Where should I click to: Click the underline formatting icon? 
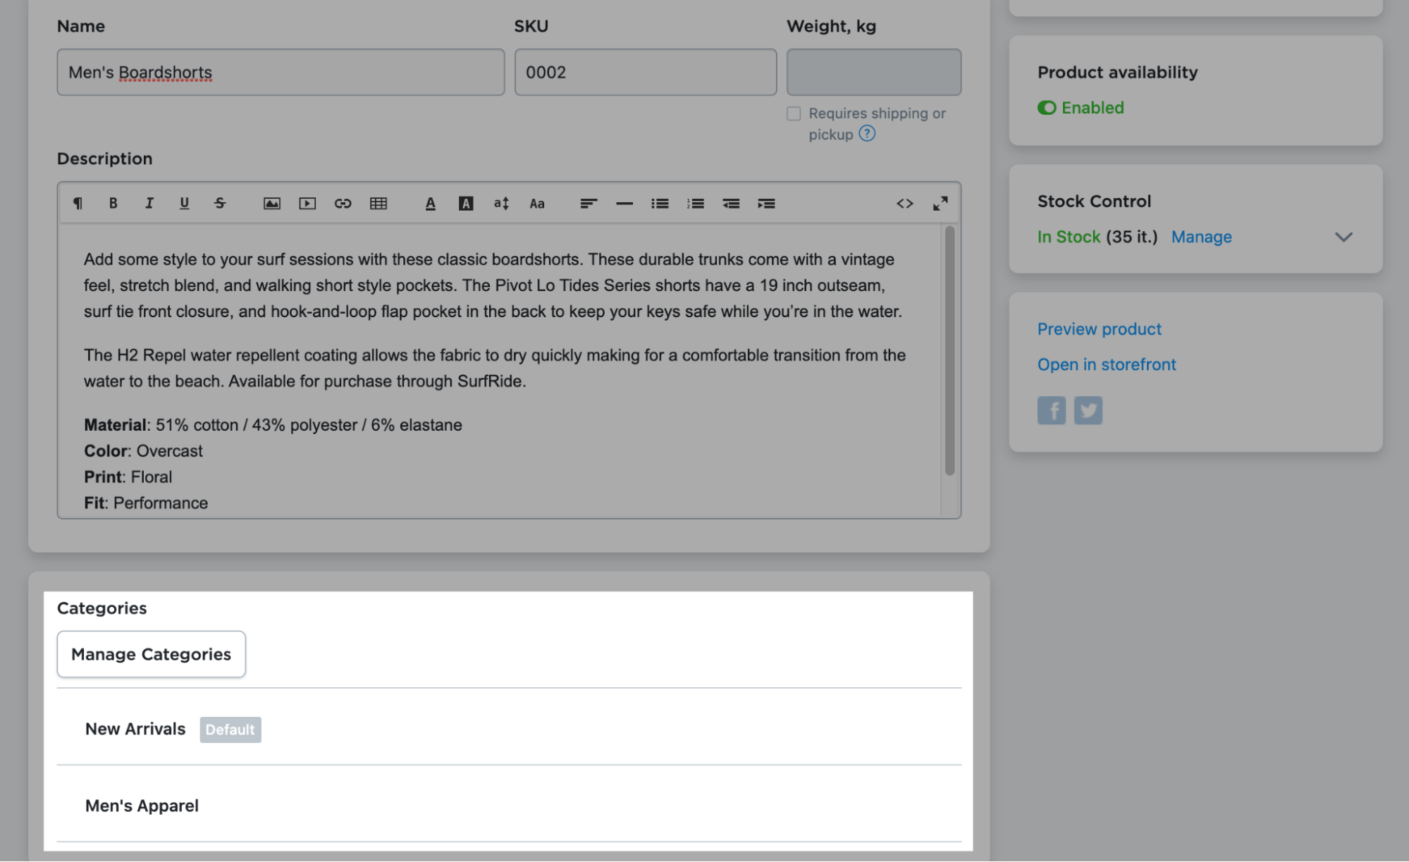pos(185,204)
